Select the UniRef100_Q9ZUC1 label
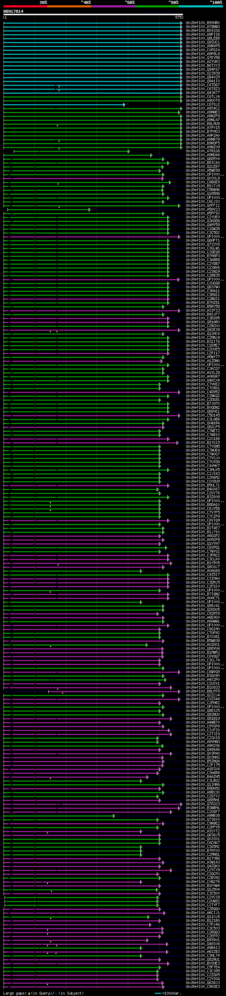Image resolution: width=226 pixels, height=996 pixels. 203,42
